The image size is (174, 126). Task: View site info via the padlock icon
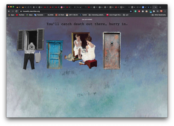[x=21, y=11]
